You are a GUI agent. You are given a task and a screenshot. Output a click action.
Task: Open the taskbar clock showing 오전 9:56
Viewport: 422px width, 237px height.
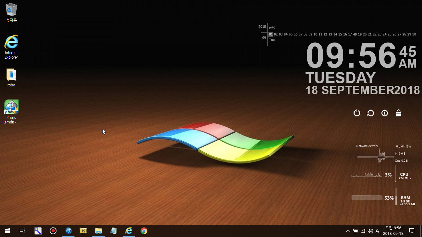tap(393, 231)
